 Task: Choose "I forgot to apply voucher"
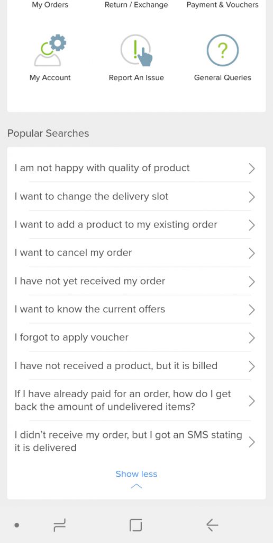(x=136, y=338)
